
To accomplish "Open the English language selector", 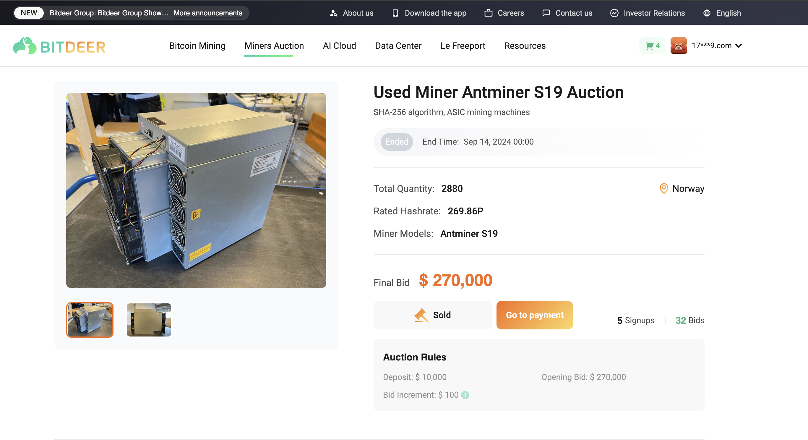I will point(728,13).
